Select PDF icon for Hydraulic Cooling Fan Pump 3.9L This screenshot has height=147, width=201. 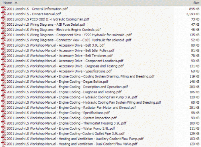coord(4,97)
